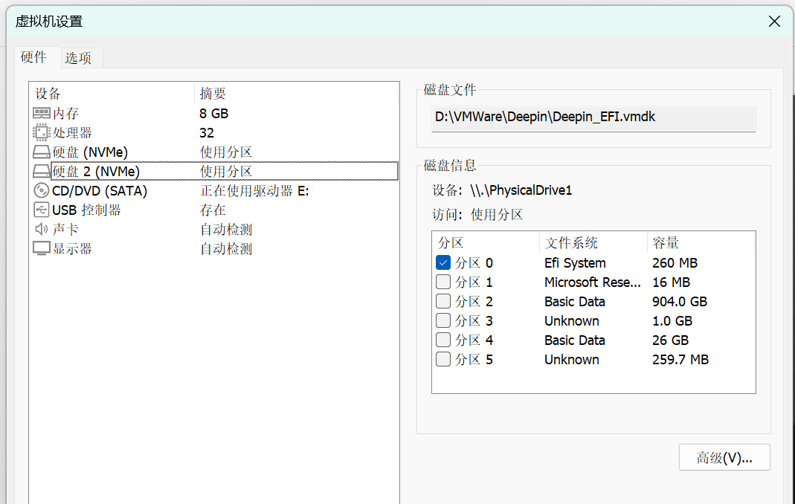This screenshot has height=504, width=795.
Task: Click the 260 MB capacity cell
Action: (x=675, y=262)
